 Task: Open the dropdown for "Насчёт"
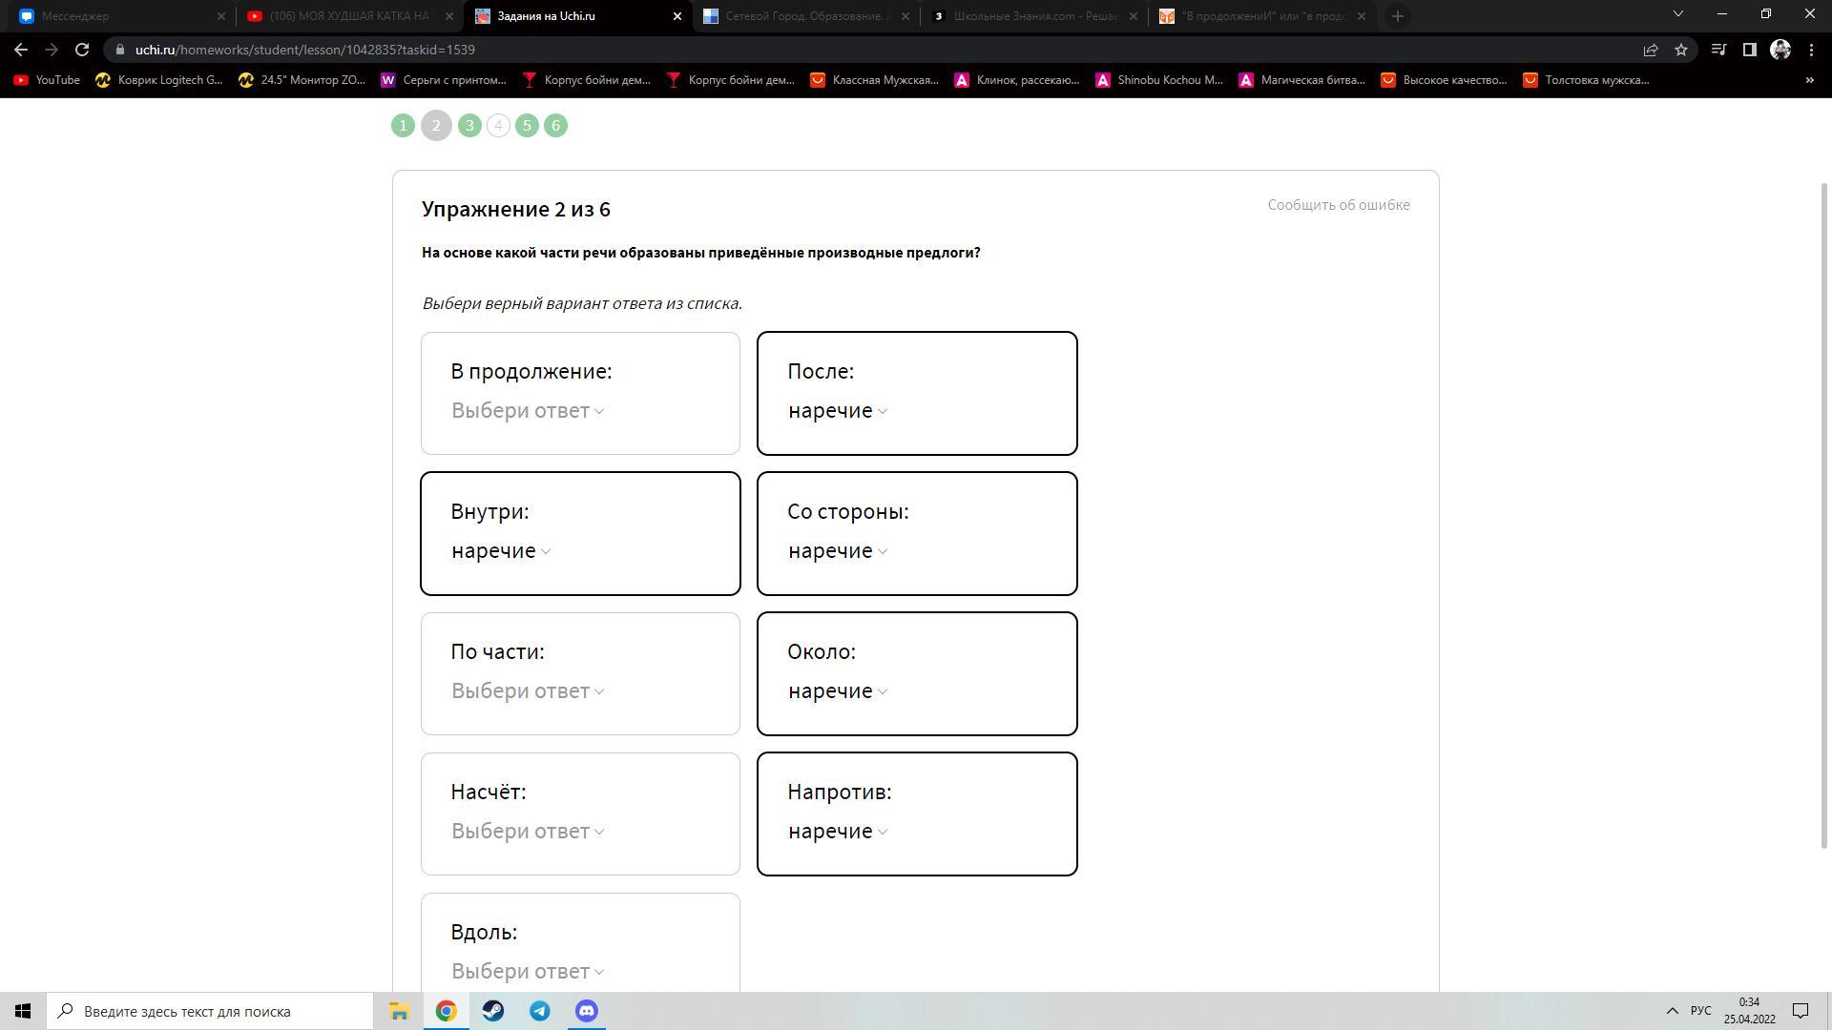point(527,832)
